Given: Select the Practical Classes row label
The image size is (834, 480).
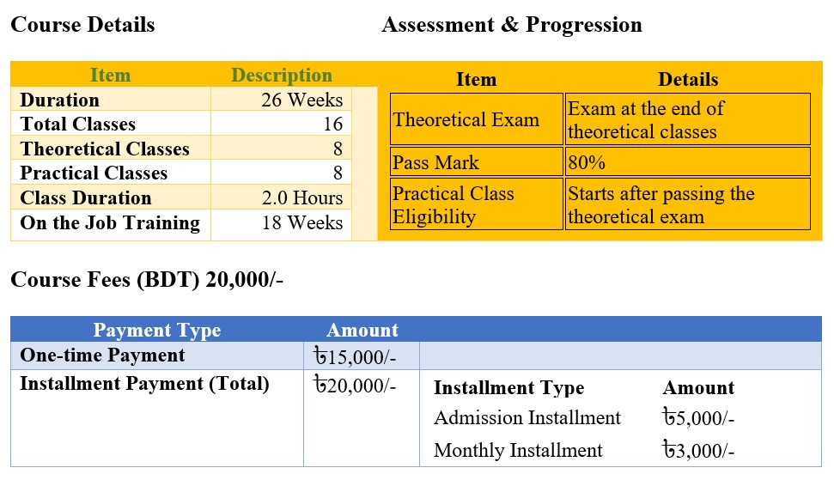Looking at the screenshot, I should click(94, 173).
